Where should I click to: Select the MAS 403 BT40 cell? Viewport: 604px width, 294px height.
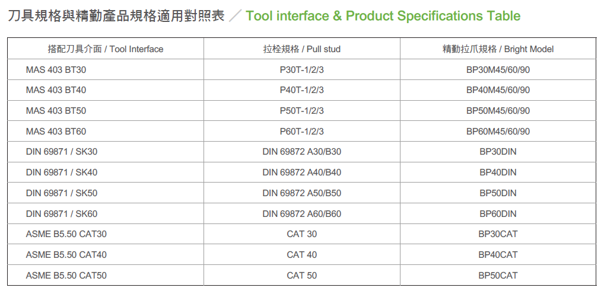(56, 90)
